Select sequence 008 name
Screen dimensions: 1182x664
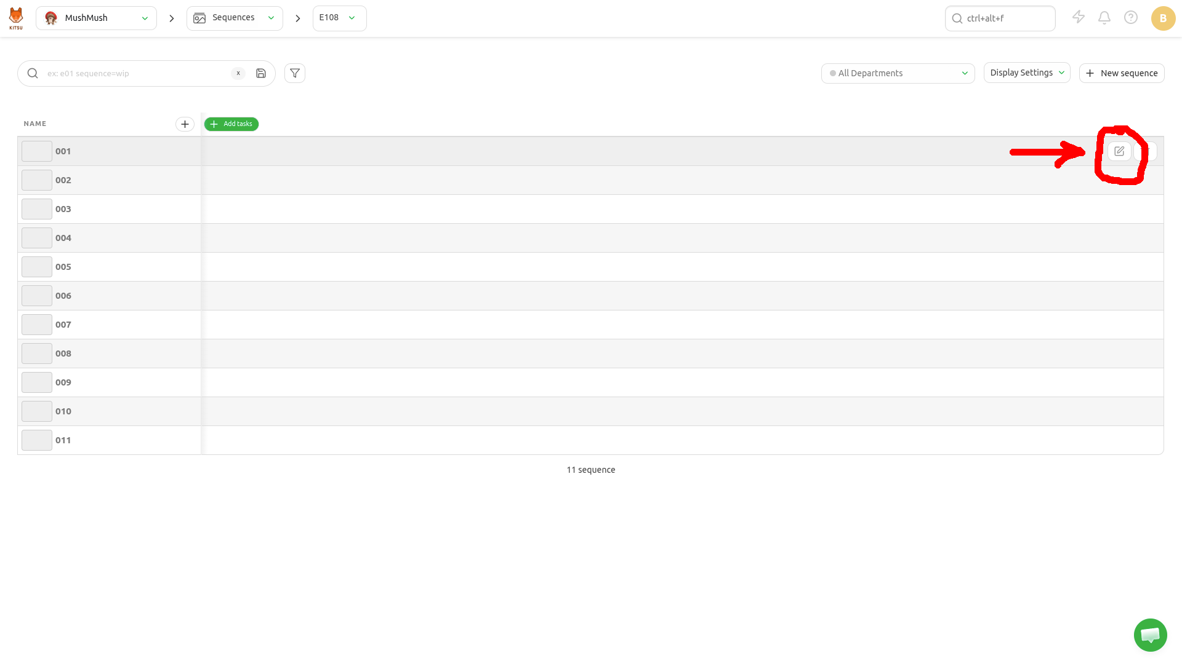tap(63, 354)
